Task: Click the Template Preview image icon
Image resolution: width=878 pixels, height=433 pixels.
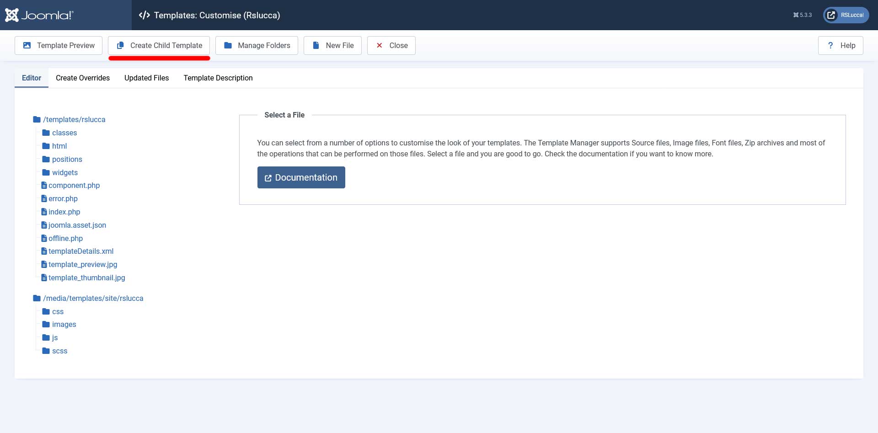Action: tap(27, 45)
